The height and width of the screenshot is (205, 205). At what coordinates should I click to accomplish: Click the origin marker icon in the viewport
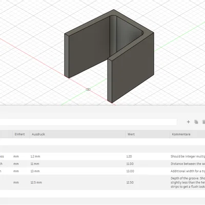(x=88, y=89)
